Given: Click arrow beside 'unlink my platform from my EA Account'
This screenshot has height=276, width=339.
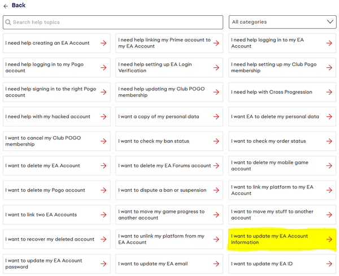Looking at the screenshot, I should click(x=216, y=239).
